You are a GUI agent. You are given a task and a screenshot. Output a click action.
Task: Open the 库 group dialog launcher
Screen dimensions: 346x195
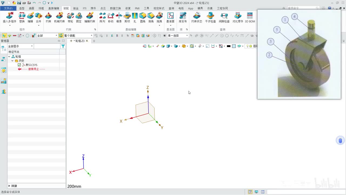pyautogui.click(x=187, y=30)
